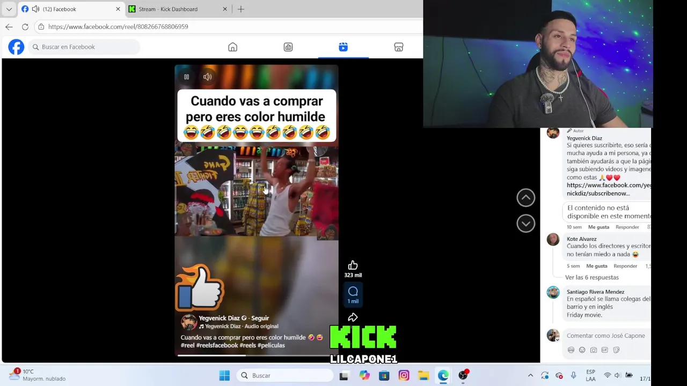Open weather widget 10°C Mayorm. nublado
The image size is (687, 386).
38,375
